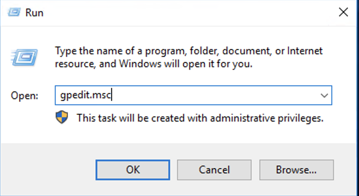This screenshot has height=196, width=359.
Task: Click the word "Internet" in the description
Action: (305, 51)
